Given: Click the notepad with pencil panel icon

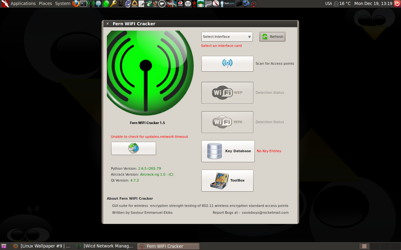Looking at the screenshot, I should coord(142,3).
